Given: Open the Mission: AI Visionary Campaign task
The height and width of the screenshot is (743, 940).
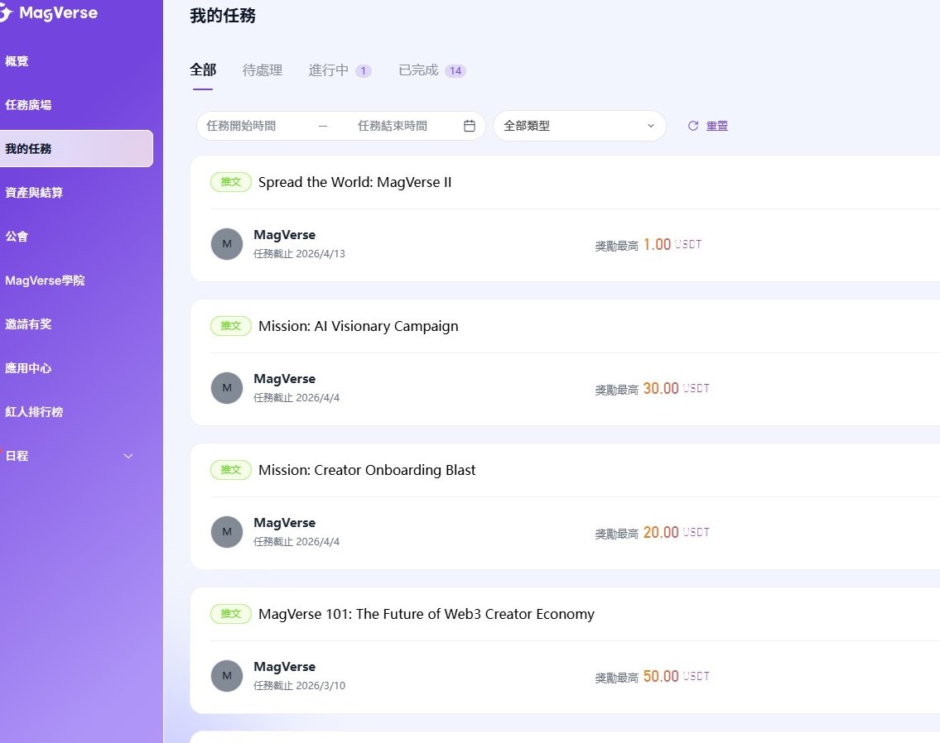Looking at the screenshot, I should (x=359, y=326).
